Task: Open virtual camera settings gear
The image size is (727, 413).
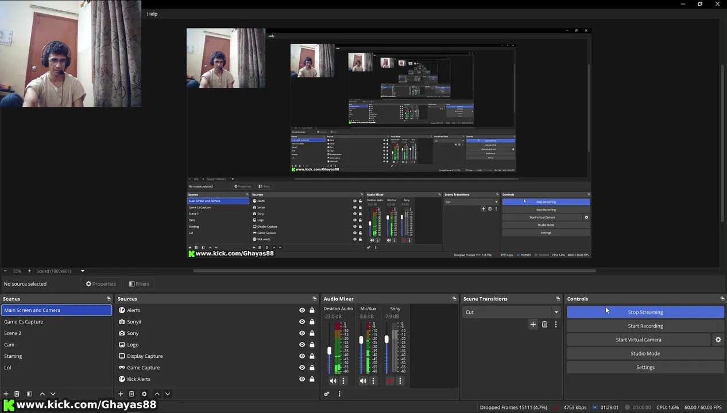Action: [718, 340]
